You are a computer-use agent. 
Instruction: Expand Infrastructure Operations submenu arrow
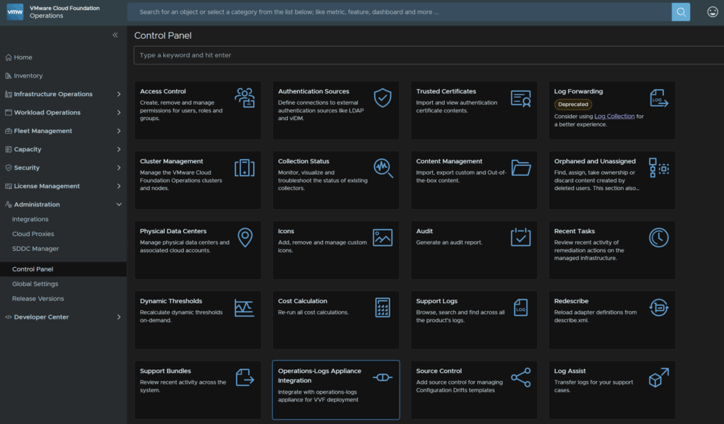click(119, 94)
